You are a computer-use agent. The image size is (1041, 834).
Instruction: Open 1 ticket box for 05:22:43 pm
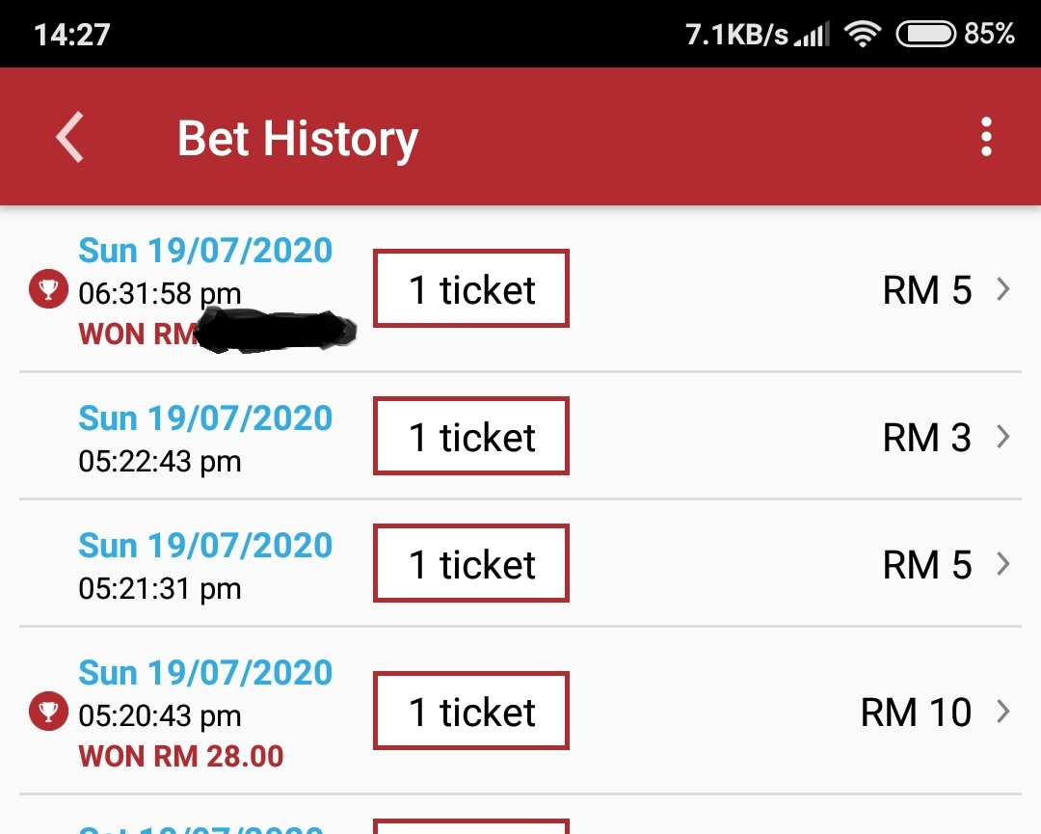471,437
